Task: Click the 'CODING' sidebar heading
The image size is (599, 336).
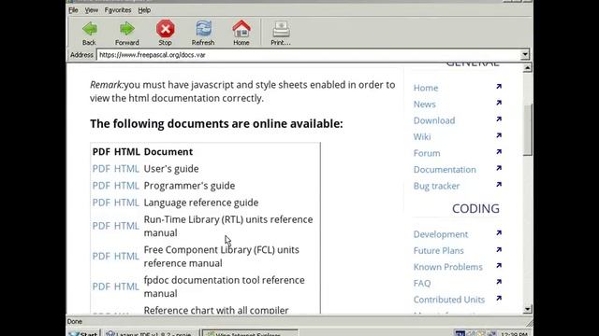Action: [x=475, y=209]
